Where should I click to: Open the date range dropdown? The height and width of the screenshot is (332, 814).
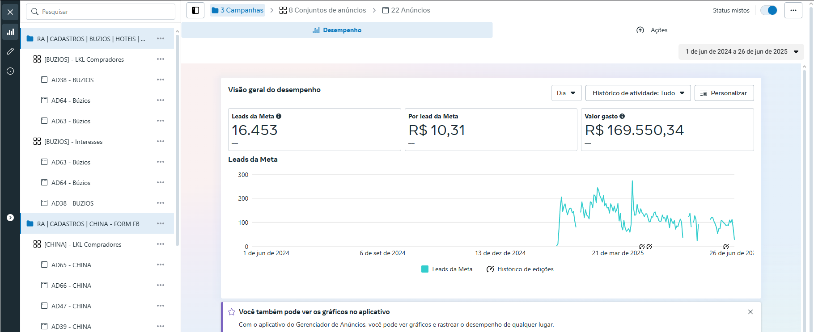[x=742, y=51]
